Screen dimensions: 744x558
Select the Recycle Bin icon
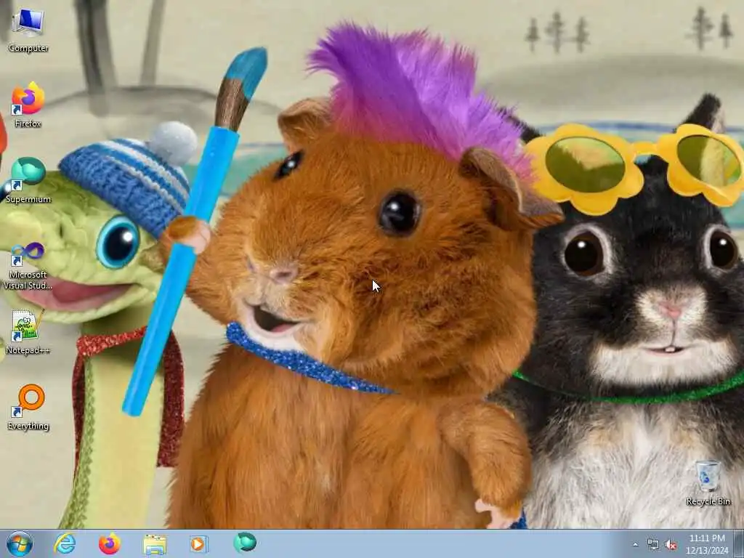tap(708, 483)
